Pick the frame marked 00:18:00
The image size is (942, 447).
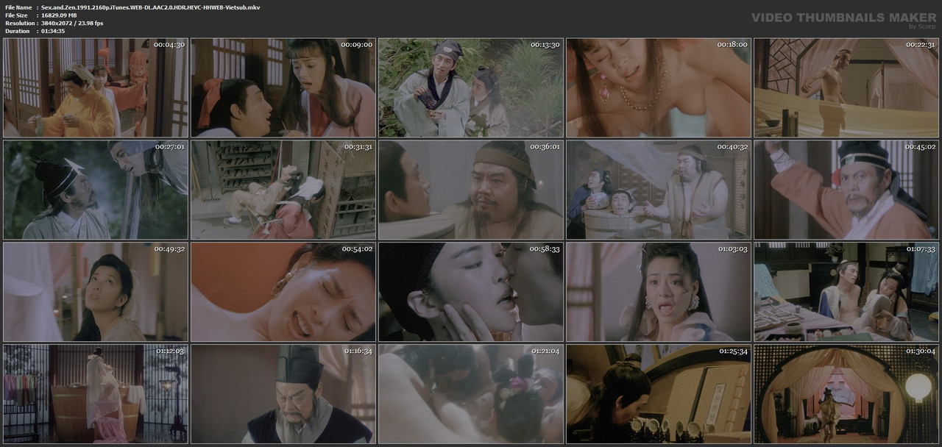(659, 88)
